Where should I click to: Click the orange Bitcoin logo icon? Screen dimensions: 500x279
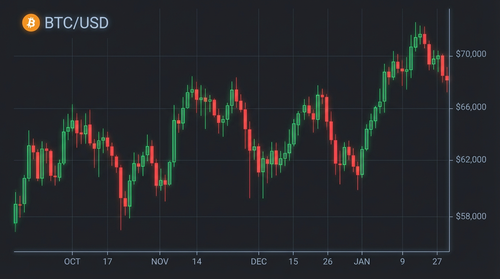[x=31, y=23]
